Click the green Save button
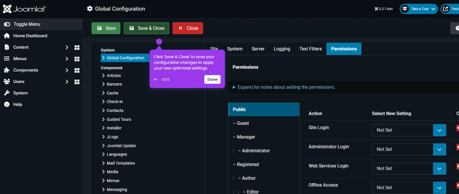Image resolution: width=459 pixels, height=194 pixels. tap(106, 28)
